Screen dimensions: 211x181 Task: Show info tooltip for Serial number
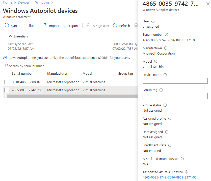[x=167, y=35]
